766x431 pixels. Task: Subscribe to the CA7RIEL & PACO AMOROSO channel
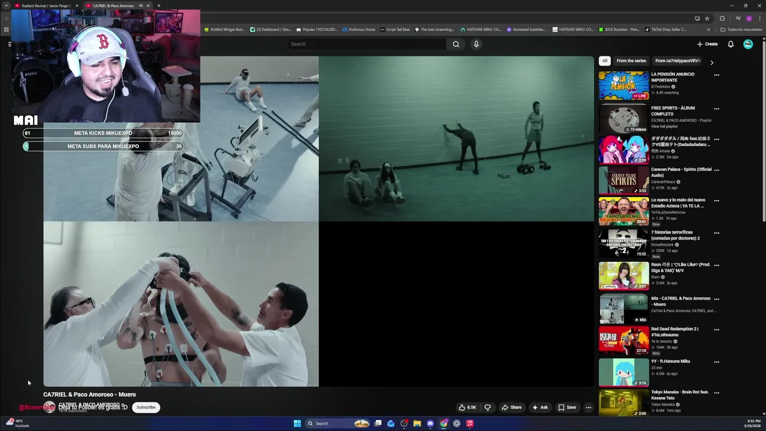tap(145, 407)
